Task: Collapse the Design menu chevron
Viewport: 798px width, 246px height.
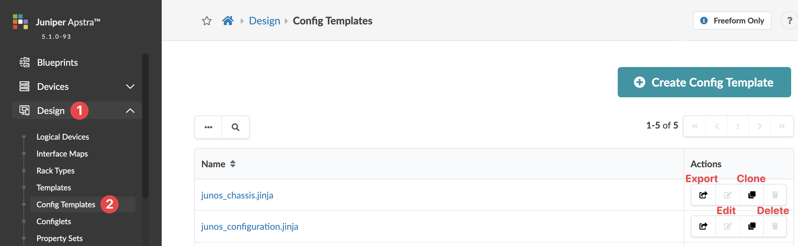Action: [130, 111]
